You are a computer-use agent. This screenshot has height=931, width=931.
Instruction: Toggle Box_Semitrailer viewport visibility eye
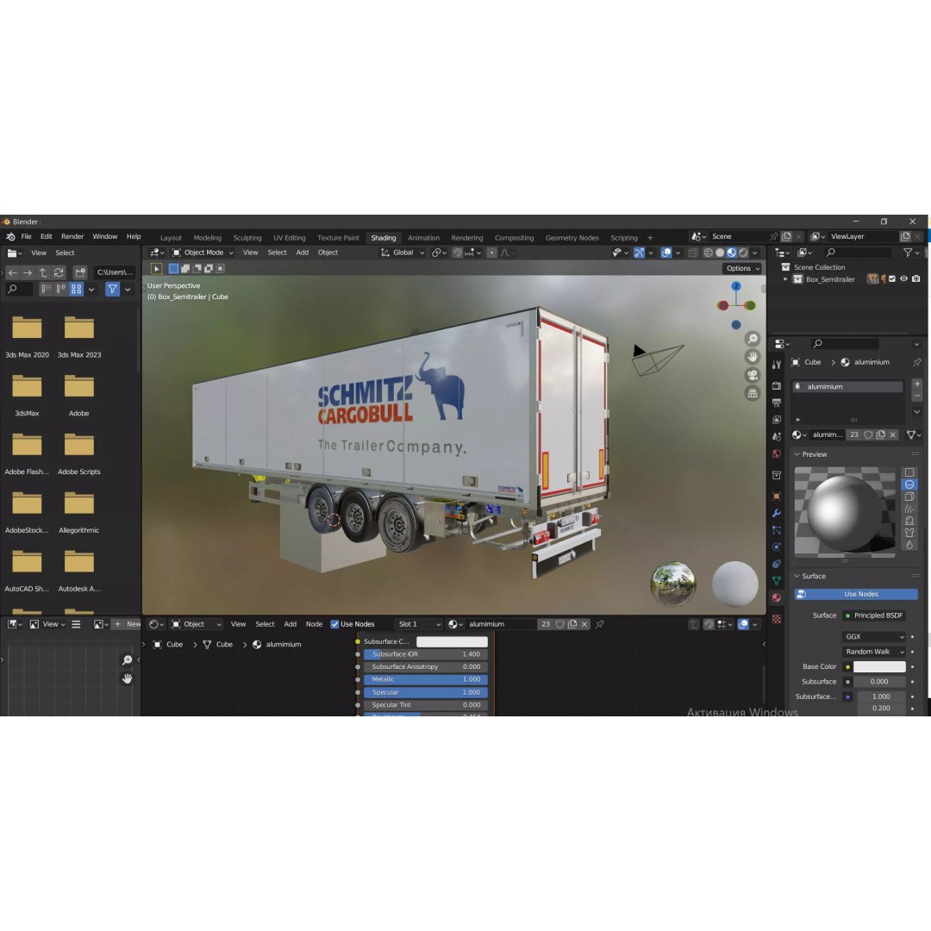(x=903, y=279)
